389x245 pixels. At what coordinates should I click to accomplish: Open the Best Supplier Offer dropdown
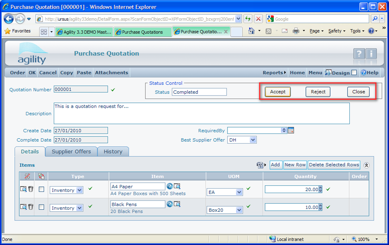253,140
